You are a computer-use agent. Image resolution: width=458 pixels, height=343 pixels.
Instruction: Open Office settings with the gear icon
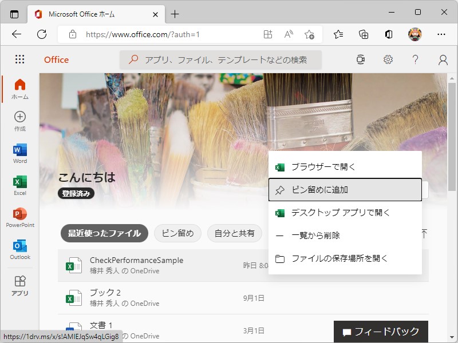pos(388,59)
